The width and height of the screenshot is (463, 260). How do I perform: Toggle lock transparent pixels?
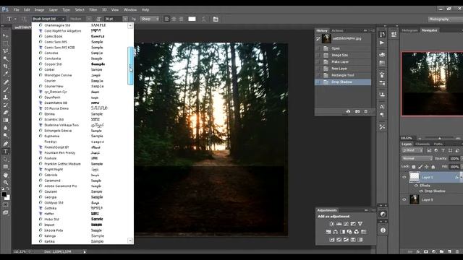point(414,167)
